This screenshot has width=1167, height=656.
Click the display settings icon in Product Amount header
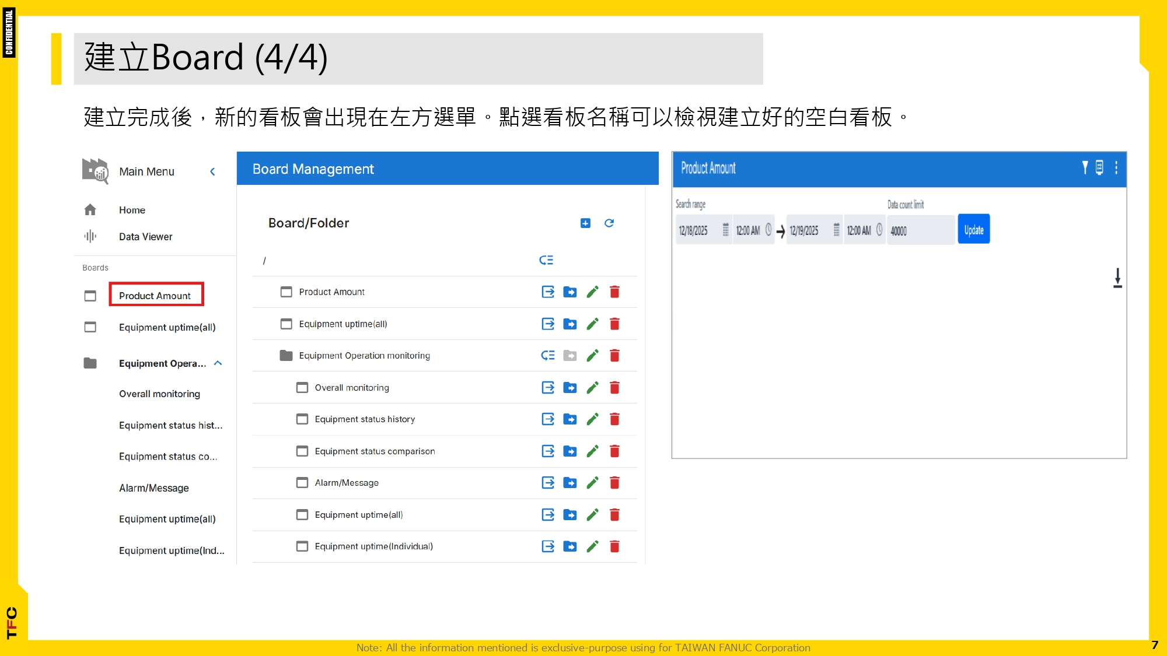[x=1099, y=169]
